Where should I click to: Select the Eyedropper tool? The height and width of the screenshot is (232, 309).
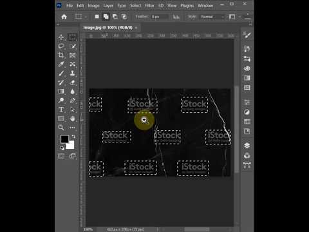[x=61, y=64]
